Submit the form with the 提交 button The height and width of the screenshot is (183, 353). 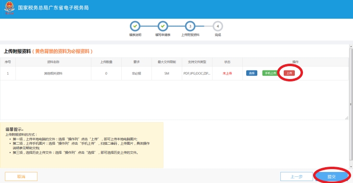pos(332,176)
